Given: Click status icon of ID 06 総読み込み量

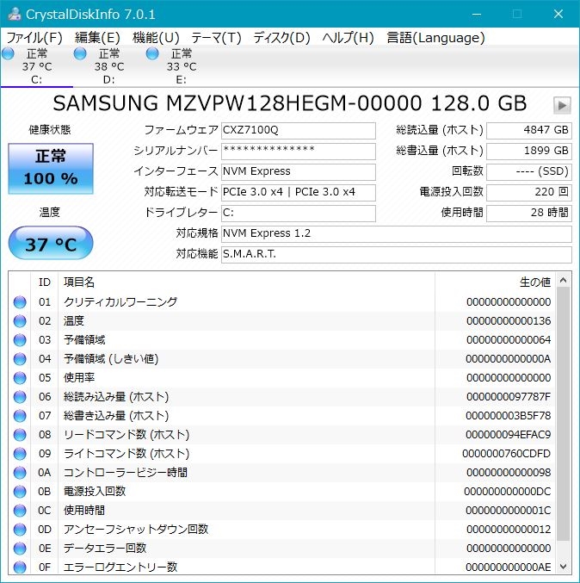Looking at the screenshot, I should pos(20,397).
